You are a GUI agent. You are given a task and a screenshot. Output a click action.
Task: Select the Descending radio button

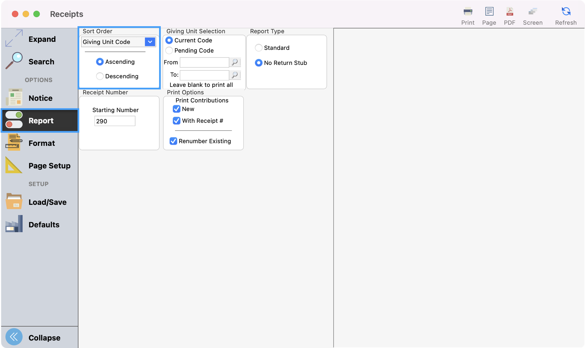pos(100,76)
